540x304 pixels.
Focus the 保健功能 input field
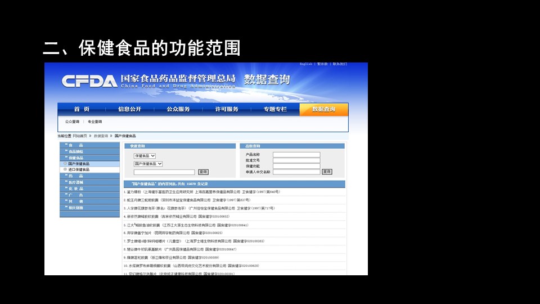pyautogui.click(x=296, y=166)
